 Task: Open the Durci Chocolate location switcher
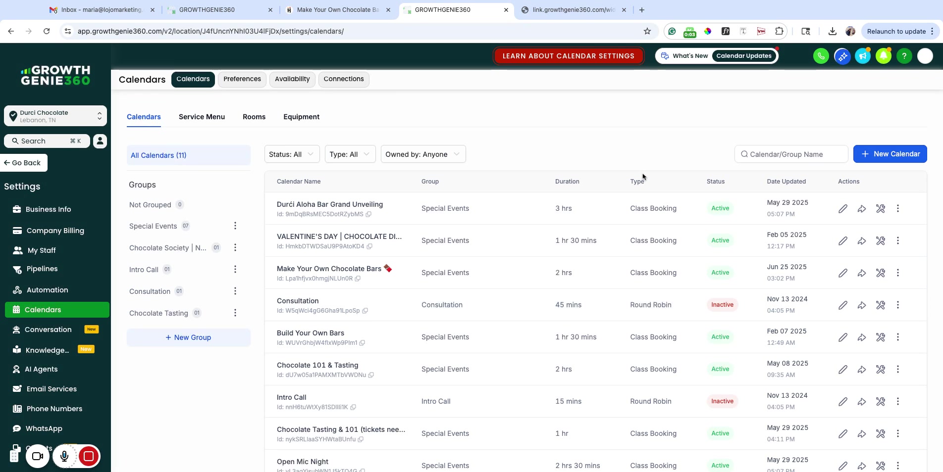coord(55,116)
